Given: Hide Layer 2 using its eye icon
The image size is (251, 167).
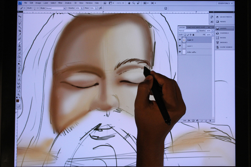Looking at the screenshot, I should [180, 40].
